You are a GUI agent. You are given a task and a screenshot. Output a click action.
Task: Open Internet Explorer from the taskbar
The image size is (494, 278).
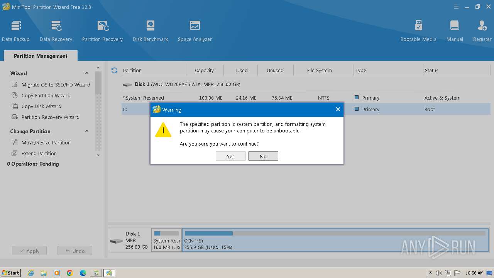(30, 273)
